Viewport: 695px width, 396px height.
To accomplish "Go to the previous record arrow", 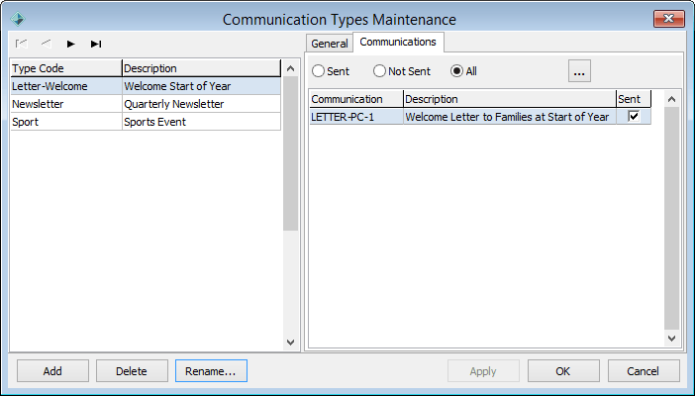I will point(46,44).
